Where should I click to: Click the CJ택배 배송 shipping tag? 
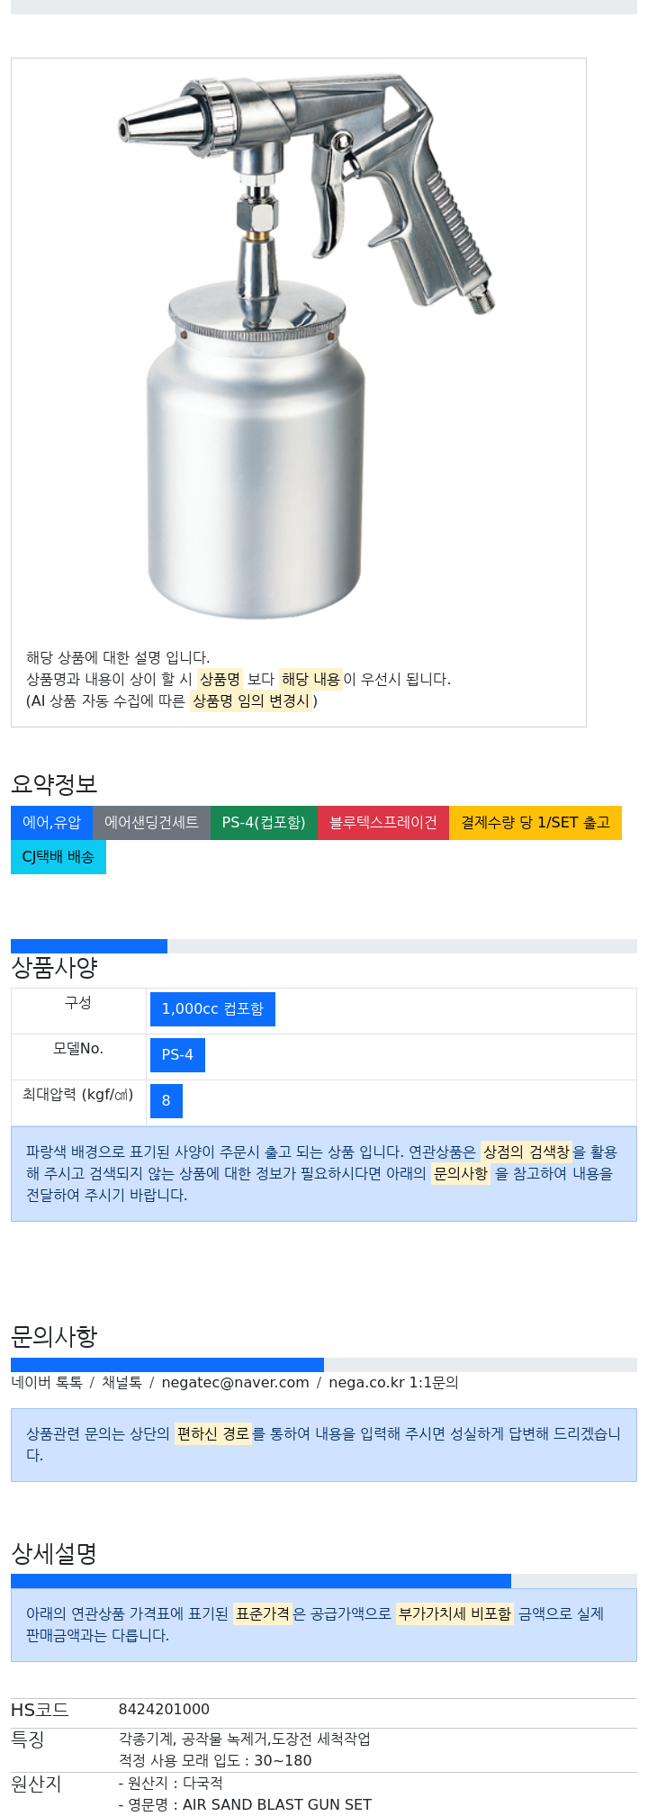pos(58,856)
